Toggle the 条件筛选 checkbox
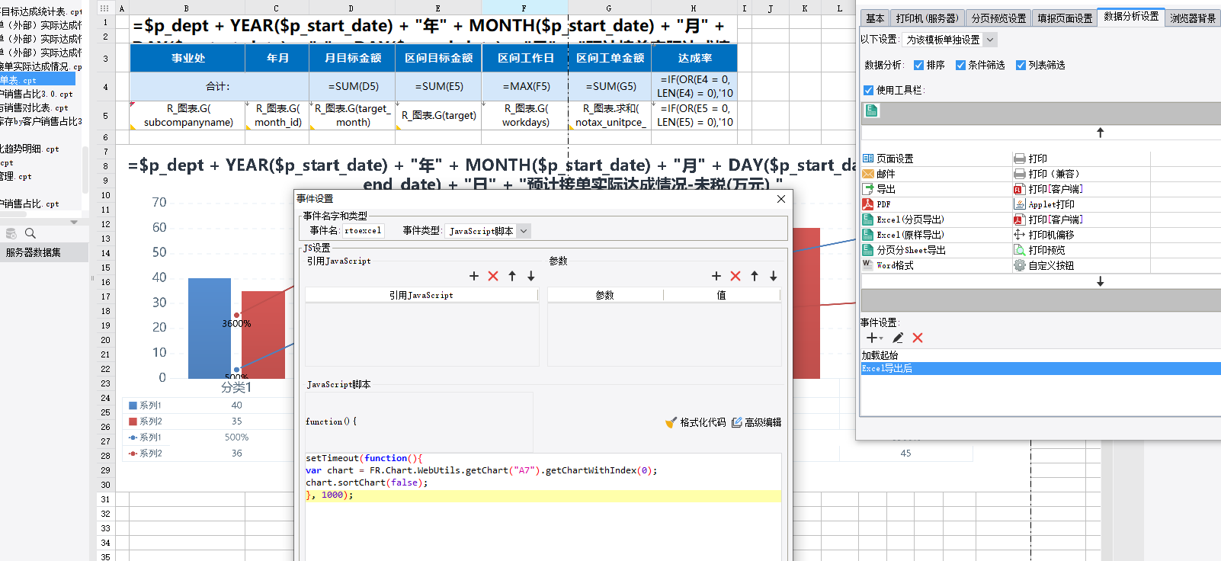Image resolution: width=1221 pixels, height=561 pixels. pyautogui.click(x=960, y=65)
